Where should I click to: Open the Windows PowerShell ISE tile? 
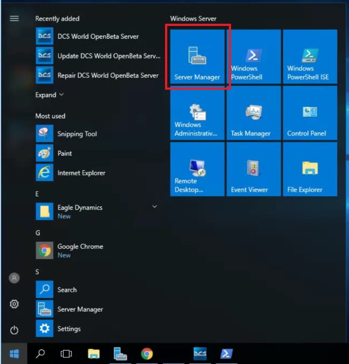[x=310, y=57]
